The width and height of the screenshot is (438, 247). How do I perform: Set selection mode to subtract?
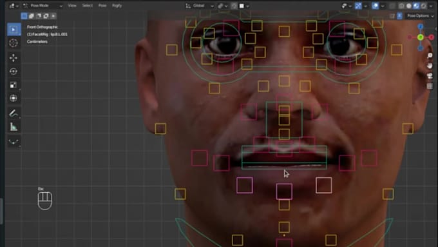39,16
